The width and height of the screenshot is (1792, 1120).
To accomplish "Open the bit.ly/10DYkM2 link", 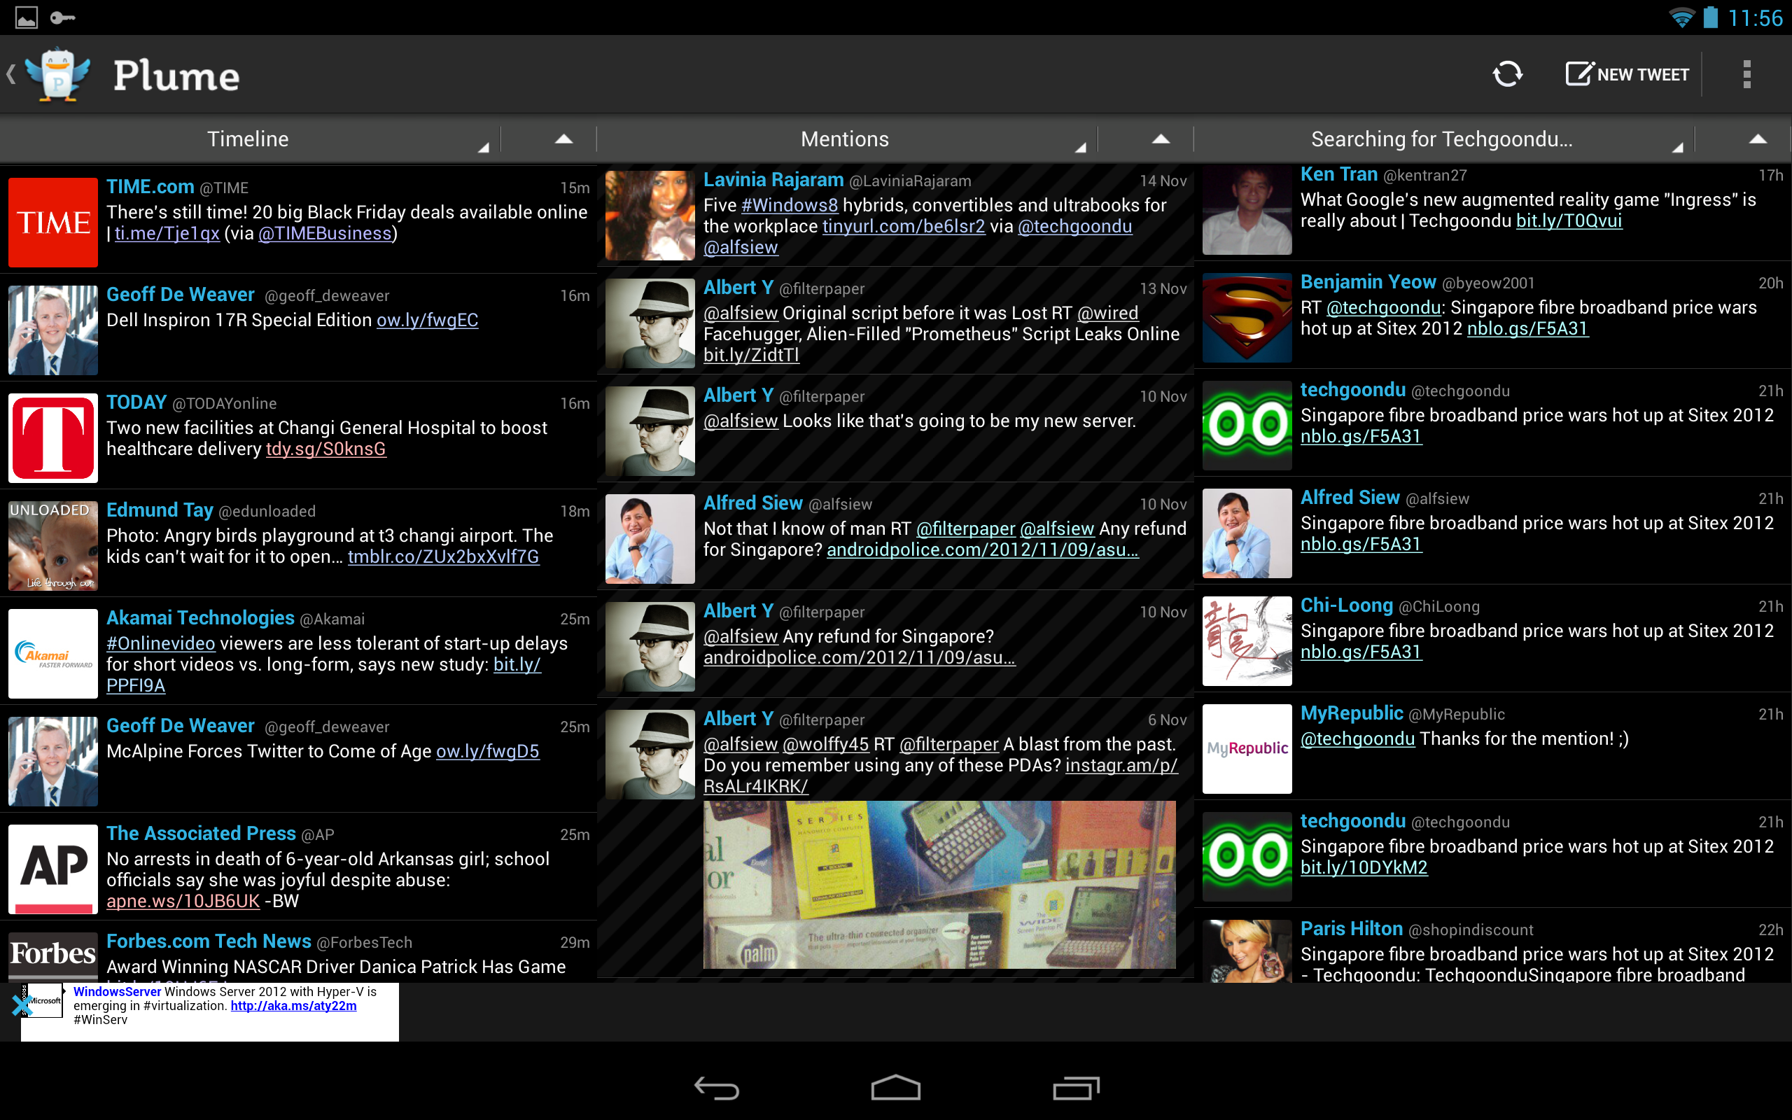I will pyautogui.click(x=1364, y=867).
